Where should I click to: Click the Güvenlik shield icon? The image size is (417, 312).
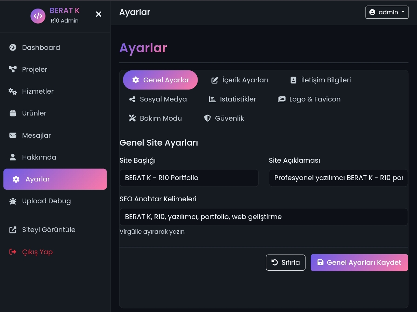(207, 118)
